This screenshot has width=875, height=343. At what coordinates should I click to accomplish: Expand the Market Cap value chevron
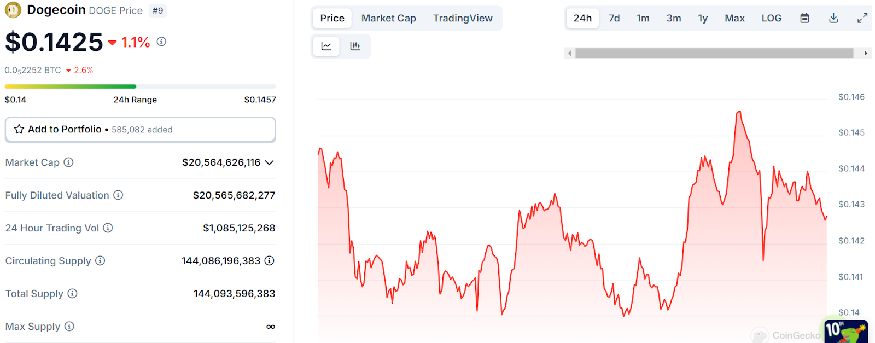269,162
